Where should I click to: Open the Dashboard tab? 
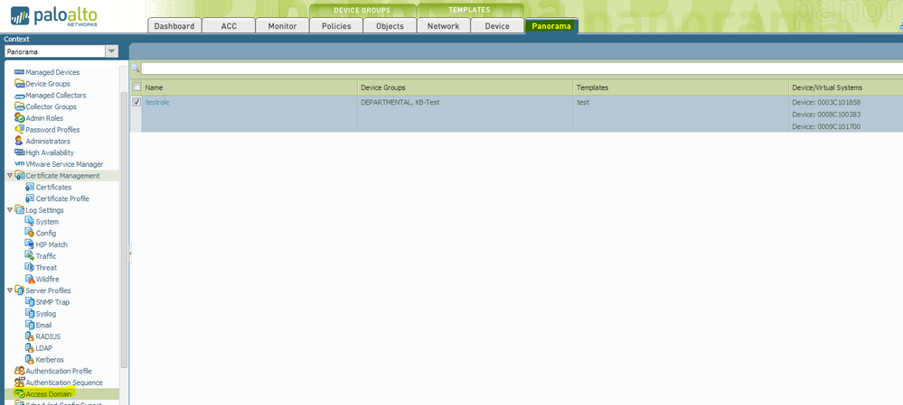pyautogui.click(x=174, y=26)
